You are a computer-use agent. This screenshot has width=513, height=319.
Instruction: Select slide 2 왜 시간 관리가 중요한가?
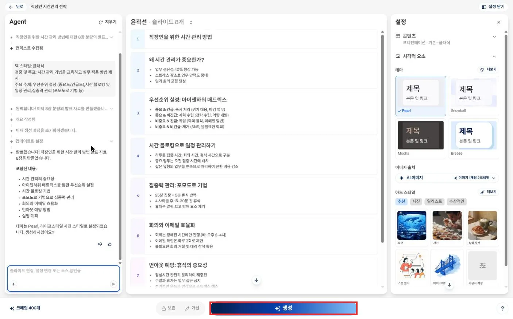(x=254, y=70)
